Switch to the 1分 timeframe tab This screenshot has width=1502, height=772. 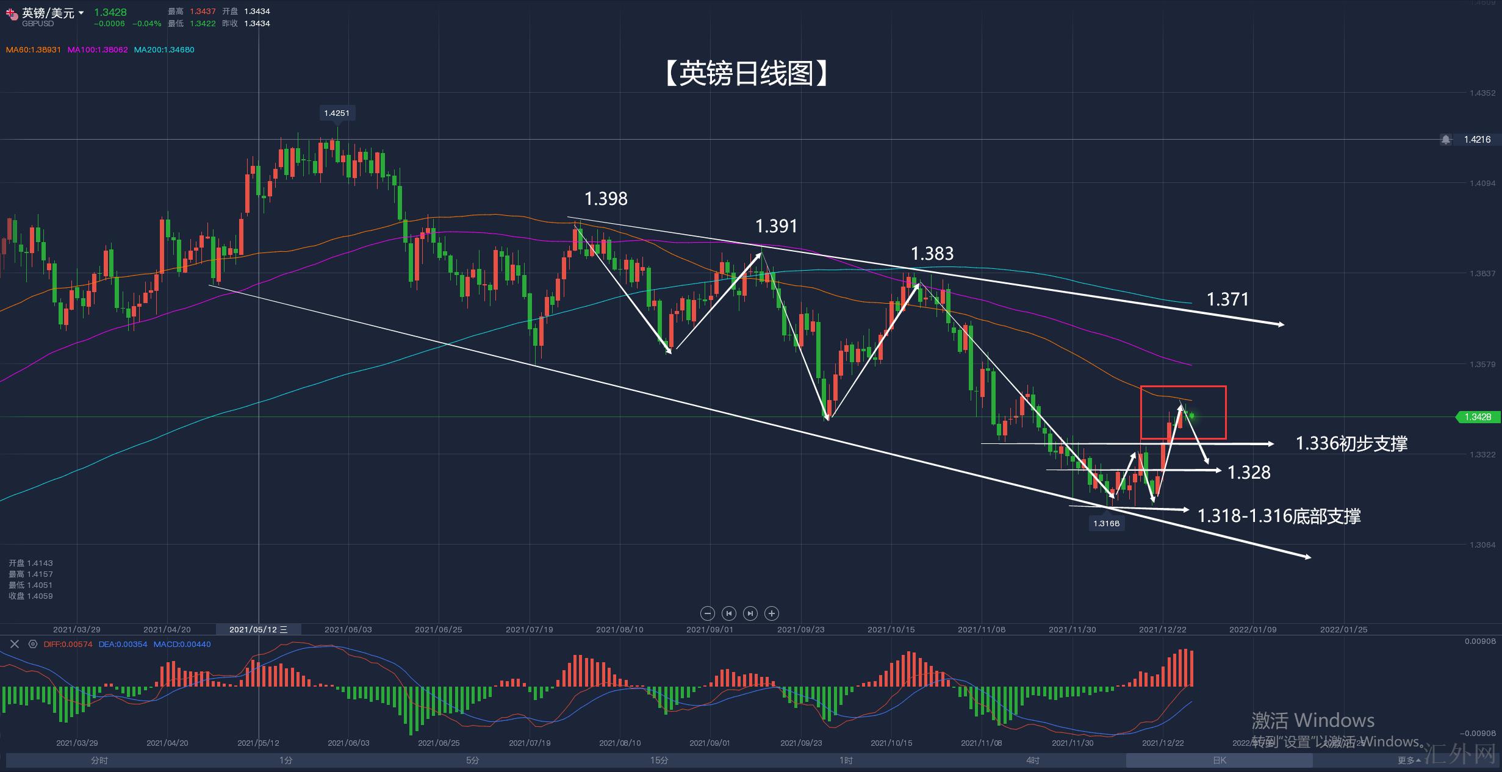[x=286, y=760]
